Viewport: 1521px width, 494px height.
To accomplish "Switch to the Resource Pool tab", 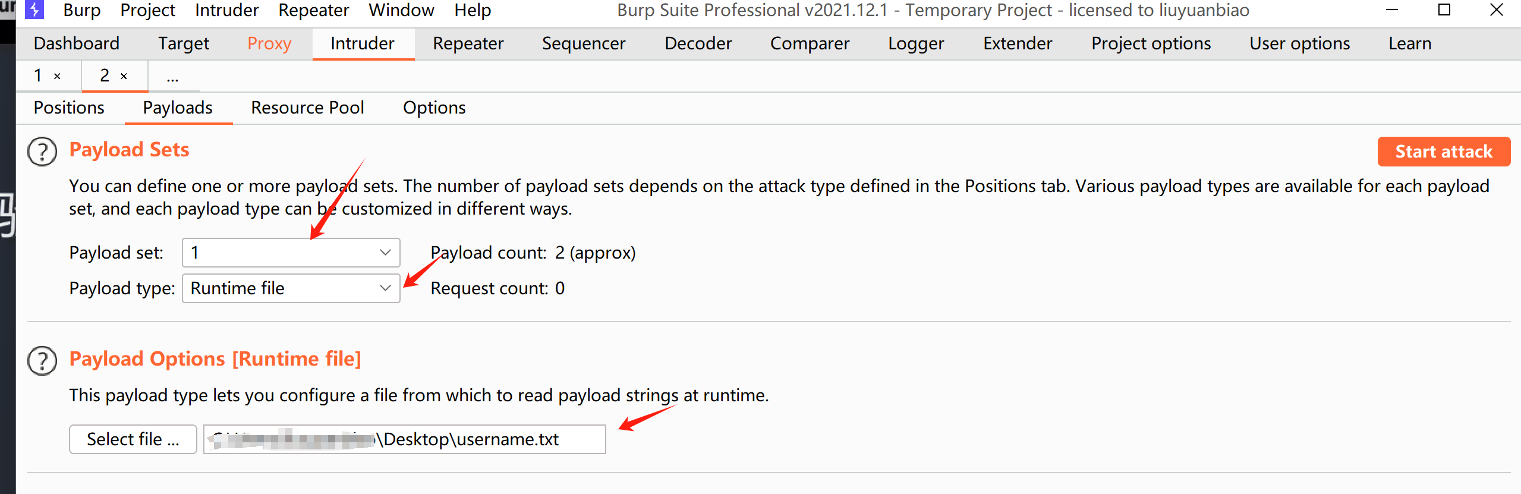I will pyautogui.click(x=307, y=108).
